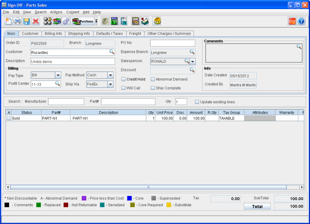This screenshot has height=224, width=310.
Task: Switch to the Freight tab
Action: click(x=135, y=34)
